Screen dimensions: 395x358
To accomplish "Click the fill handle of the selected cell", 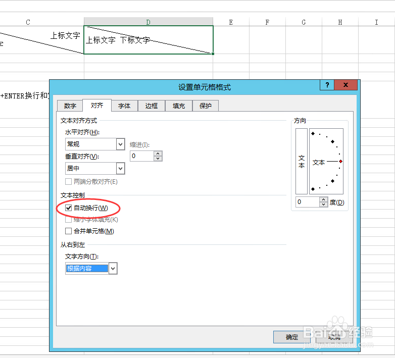I will (213, 54).
